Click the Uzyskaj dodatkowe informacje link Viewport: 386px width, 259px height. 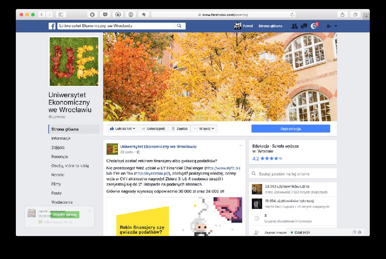click(x=288, y=221)
